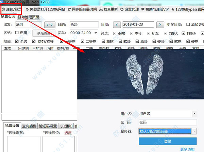Toggle 动卧 seat checkbox
Image resolution: width=204 pixels, height=152 pixels.
[x=137, y=41]
